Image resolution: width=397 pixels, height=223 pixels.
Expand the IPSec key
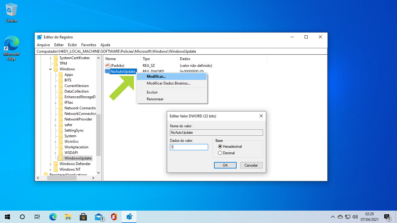point(56,103)
